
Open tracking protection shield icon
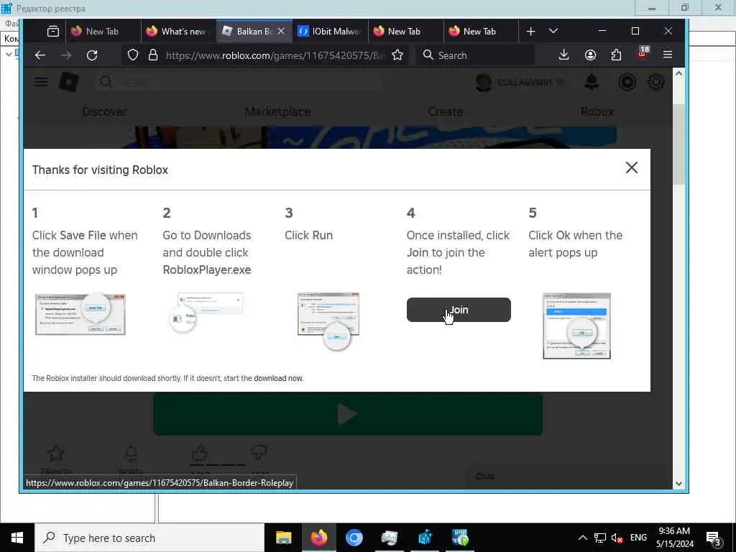pos(133,55)
